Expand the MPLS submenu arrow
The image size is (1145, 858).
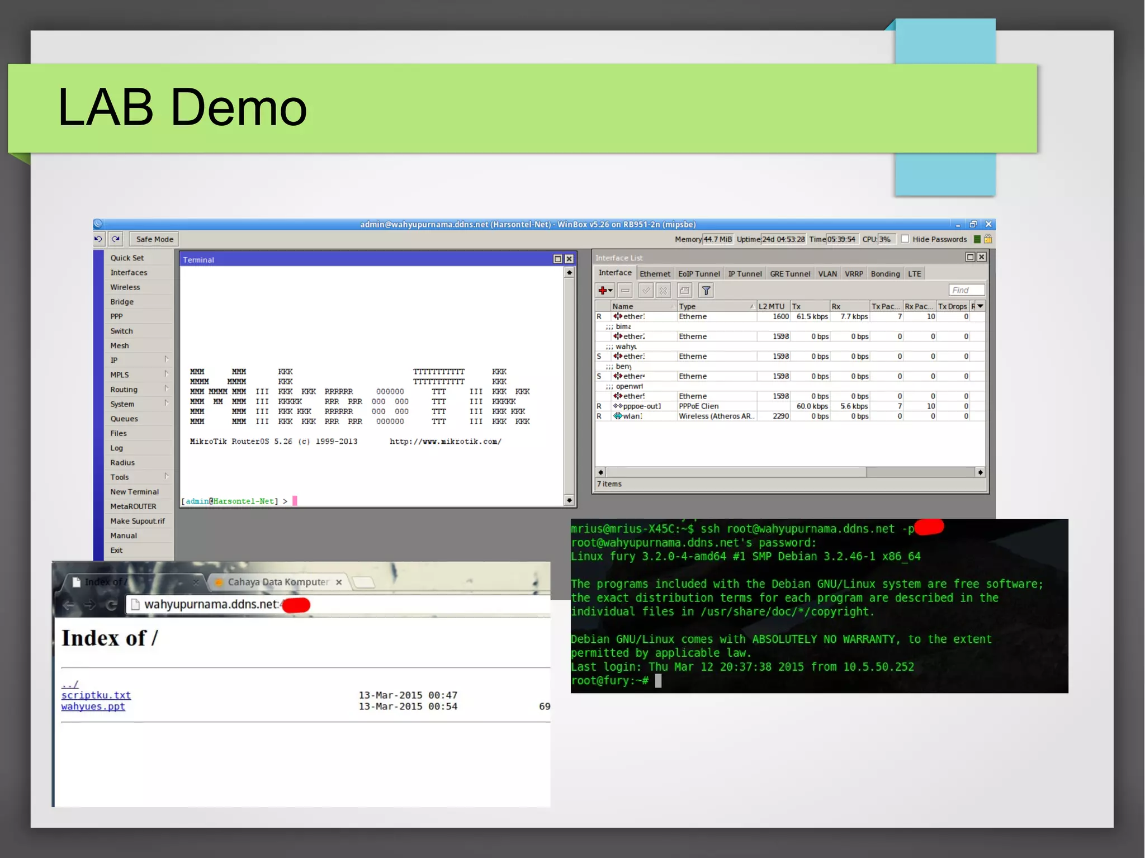[x=167, y=374]
